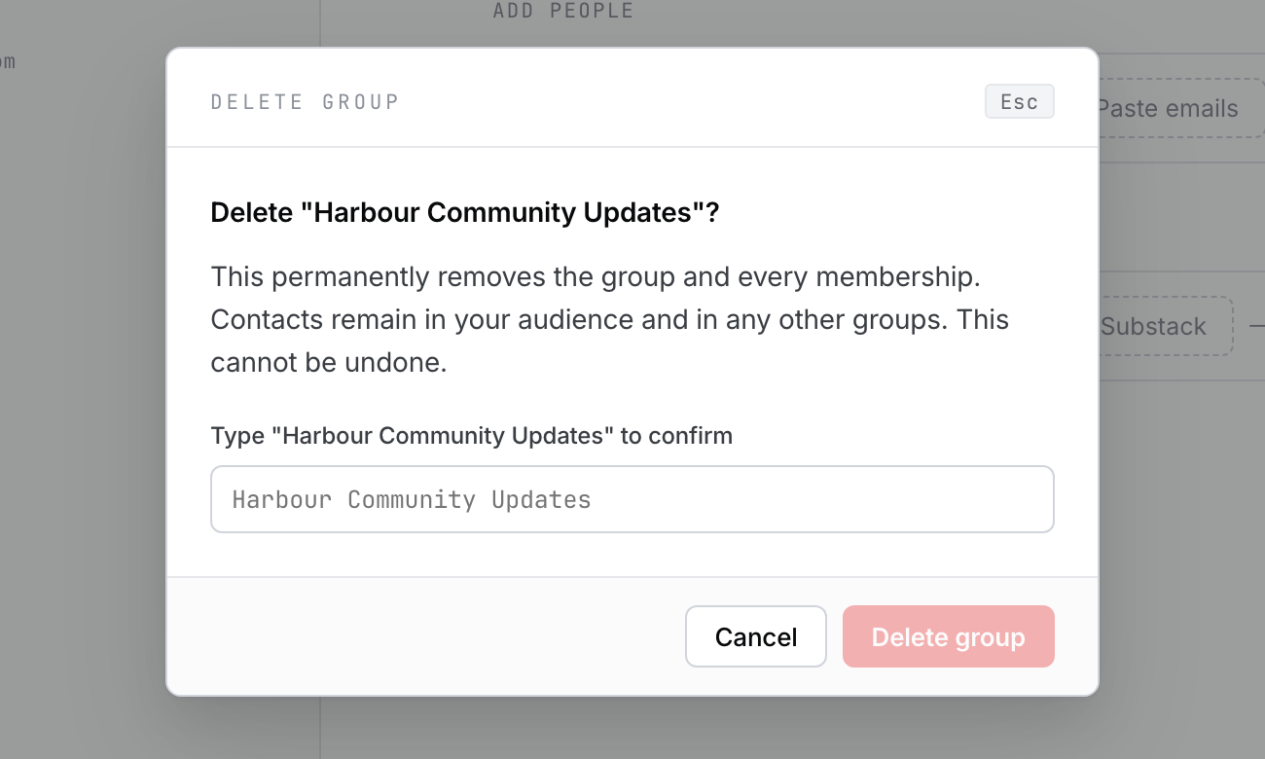Click the 'Type "Harbour Community Updates" to confirm' label
Viewport: 1265px width, 759px height.
click(472, 435)
